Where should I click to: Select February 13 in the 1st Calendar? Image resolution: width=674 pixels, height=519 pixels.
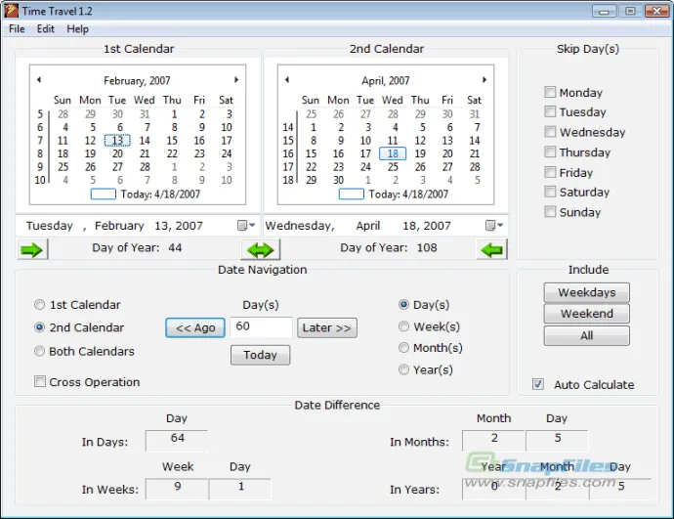pos(117,140)
